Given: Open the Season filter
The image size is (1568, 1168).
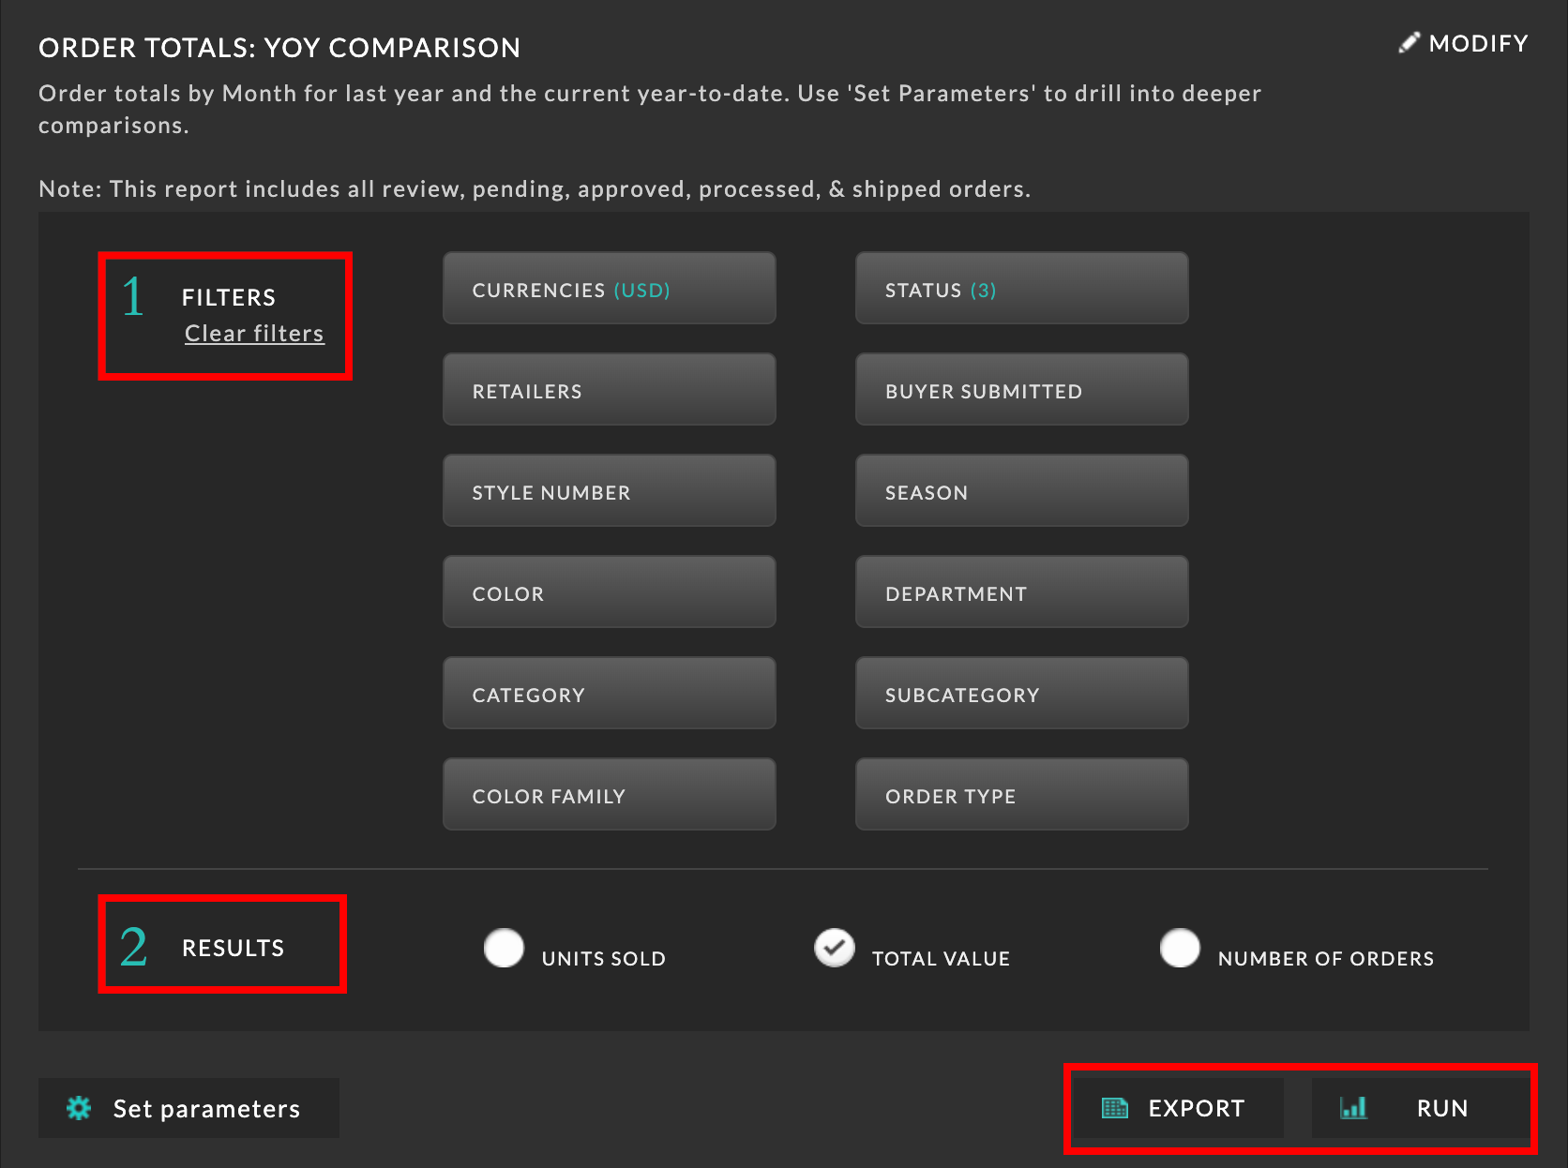Looking at the screenshot, I should click(x=1022, y=490).
